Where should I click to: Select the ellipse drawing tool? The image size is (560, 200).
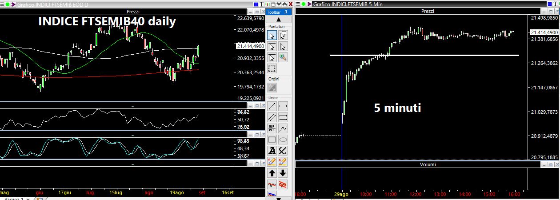click(x=283, y=140)
